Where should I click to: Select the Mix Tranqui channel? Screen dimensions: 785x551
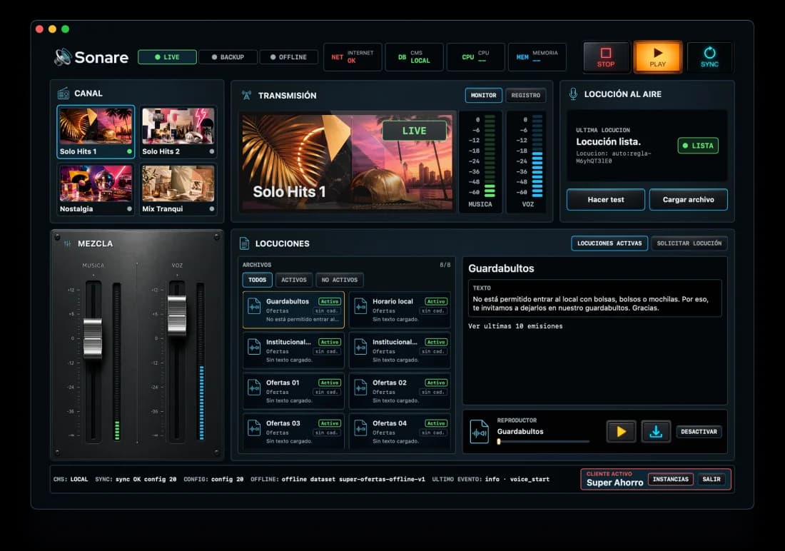(178, 189)
